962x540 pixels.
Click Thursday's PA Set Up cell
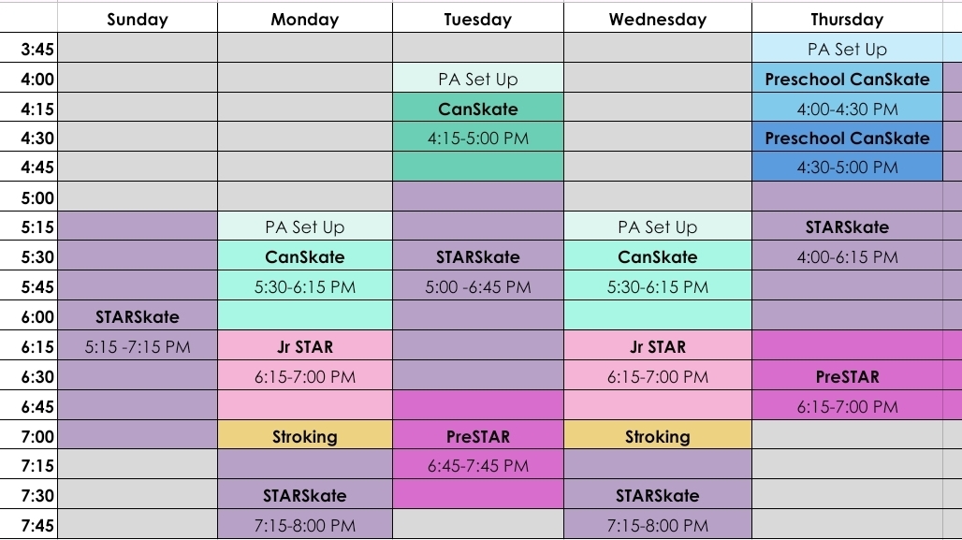[x=847, y=49]
